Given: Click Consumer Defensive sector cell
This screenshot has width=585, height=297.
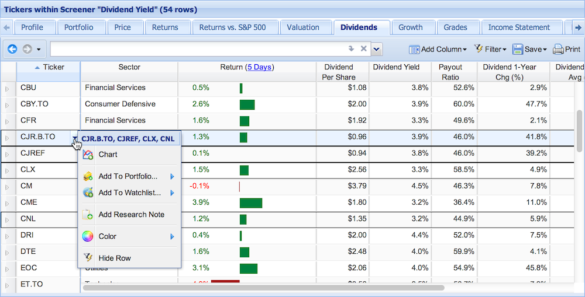Looking at the screenshot, I should point(129,104).
